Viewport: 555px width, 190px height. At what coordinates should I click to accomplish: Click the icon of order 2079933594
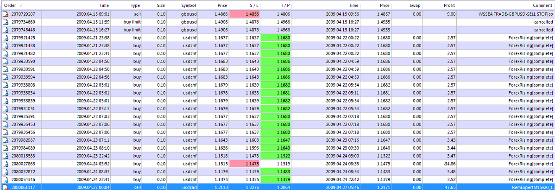click(5, 77)
